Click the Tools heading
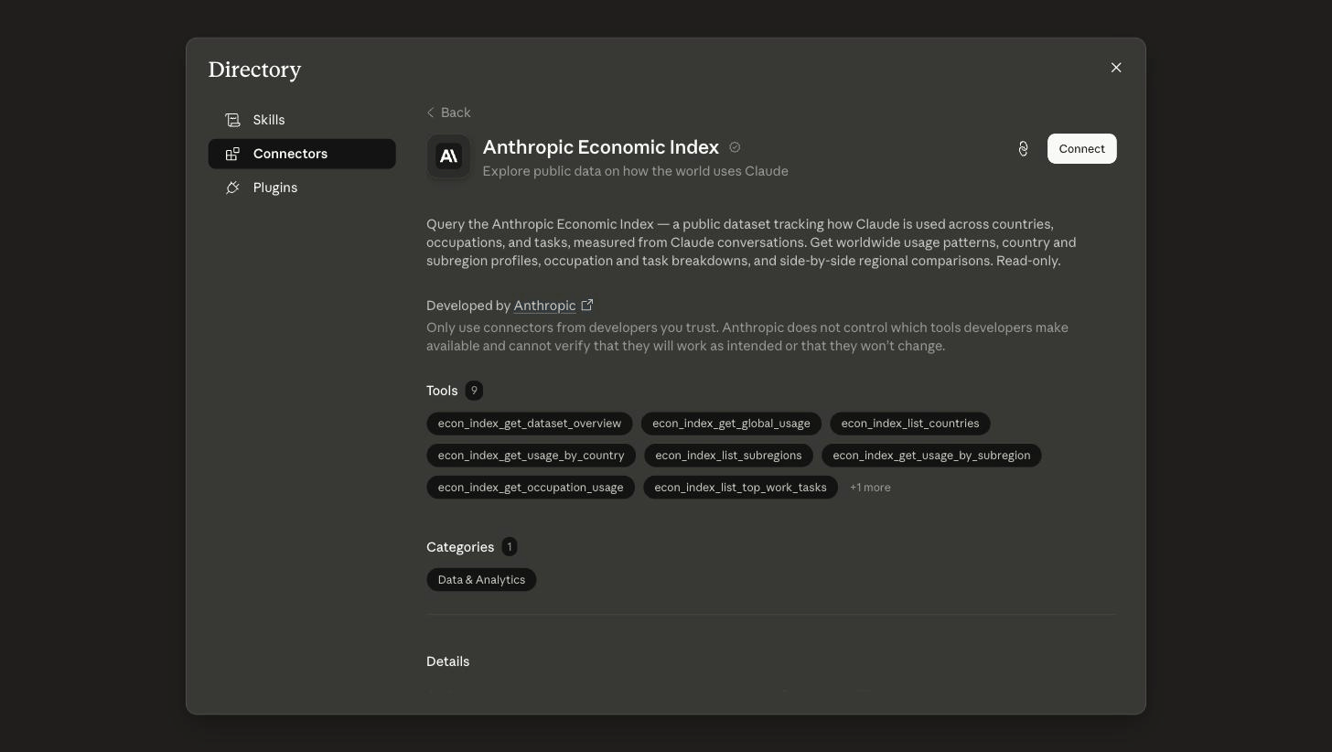The height and width of the screenshot is (752, 1332). [x=442, y=391]
